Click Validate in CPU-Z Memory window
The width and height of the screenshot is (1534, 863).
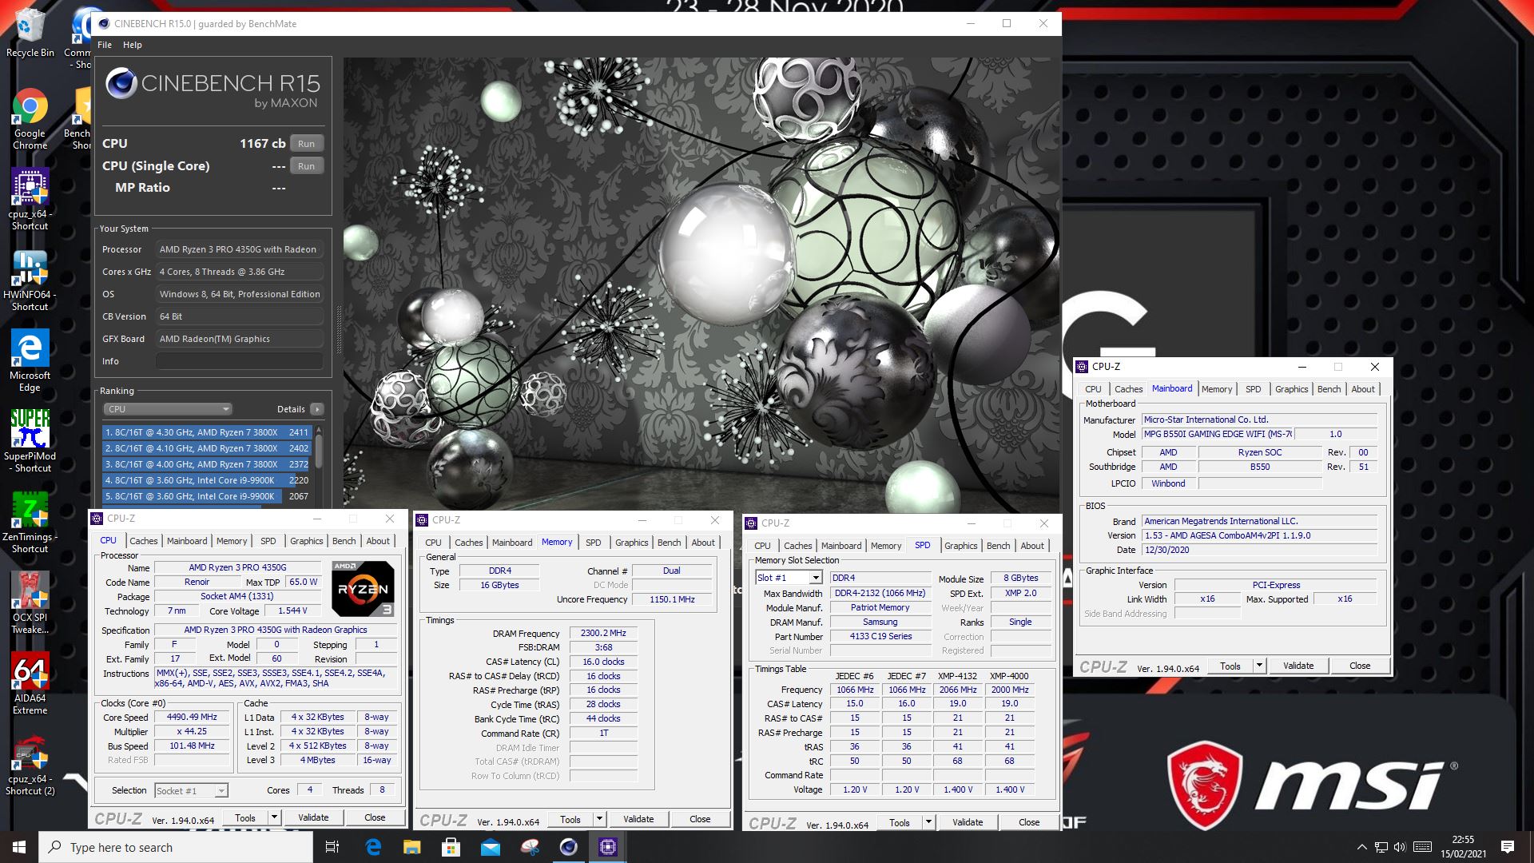click(638, 819)
